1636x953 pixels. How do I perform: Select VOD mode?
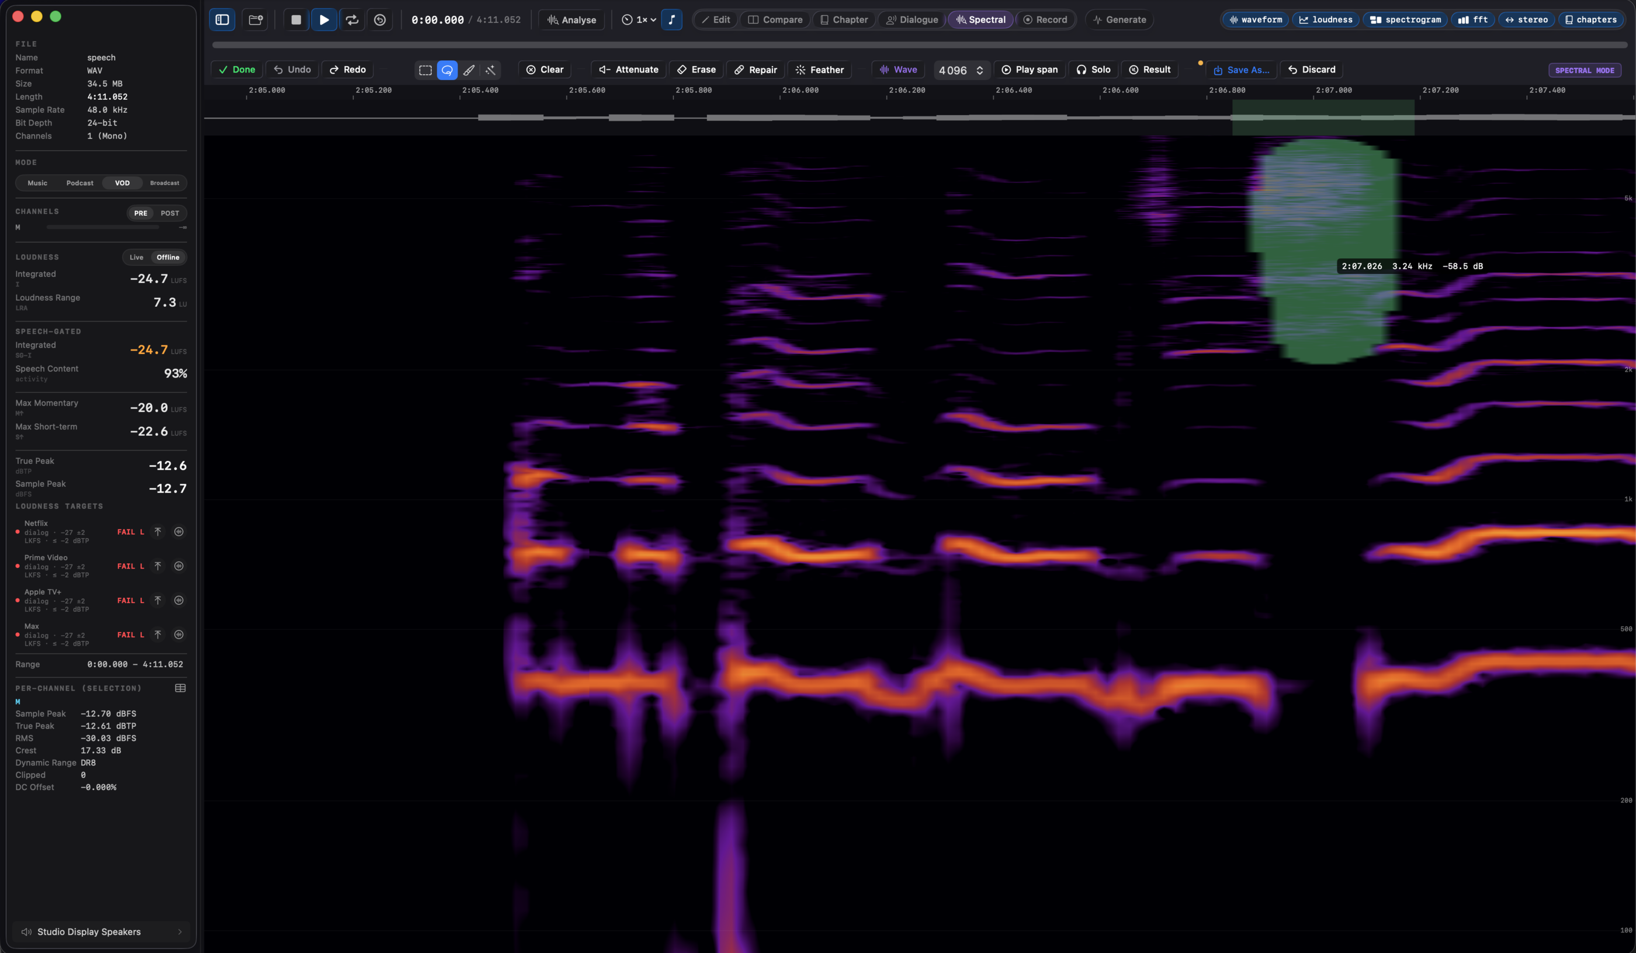(122, 183)
